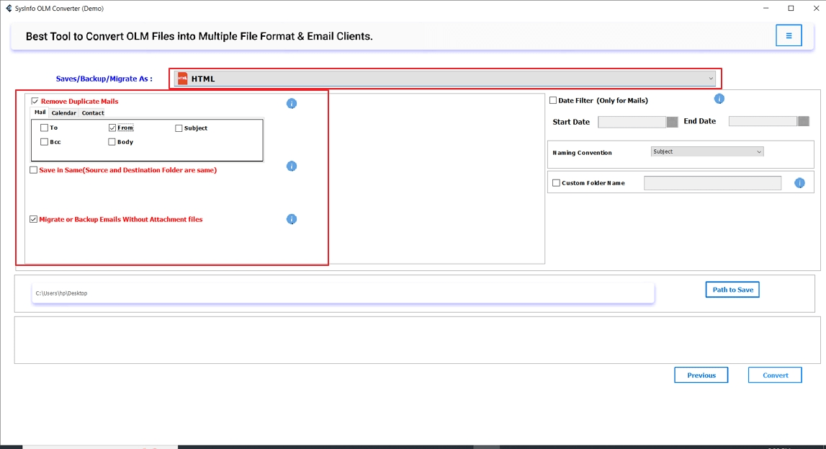The width and height of the screenshot is (826, 449).
Task: Check the Subject duplicate criterion
Action: (x=179, y=128)
